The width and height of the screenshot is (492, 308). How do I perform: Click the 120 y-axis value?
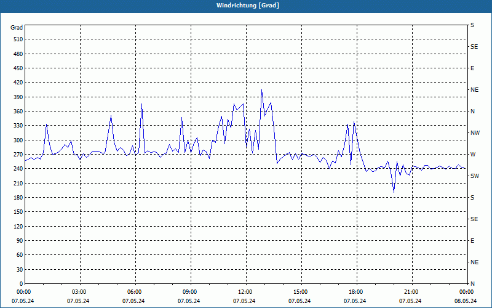coord(18,226)
